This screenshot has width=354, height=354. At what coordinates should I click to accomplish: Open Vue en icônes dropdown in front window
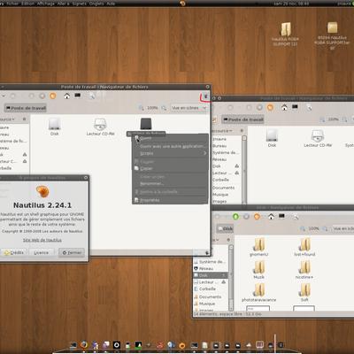click(x=189, y=108)
